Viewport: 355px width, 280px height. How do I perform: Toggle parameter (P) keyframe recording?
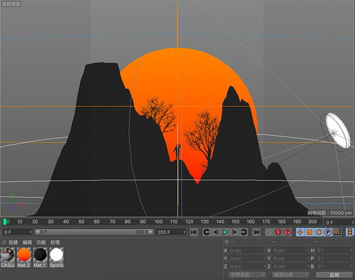[x=328, y=232]
